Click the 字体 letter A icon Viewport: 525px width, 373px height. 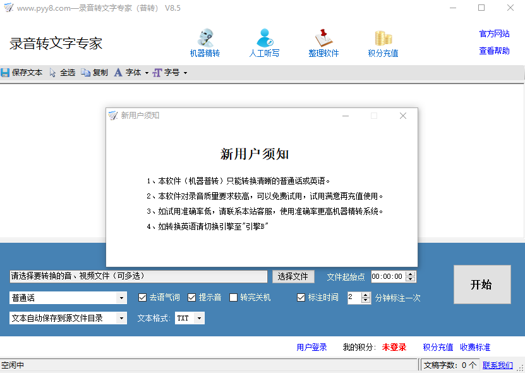(118, 73)
